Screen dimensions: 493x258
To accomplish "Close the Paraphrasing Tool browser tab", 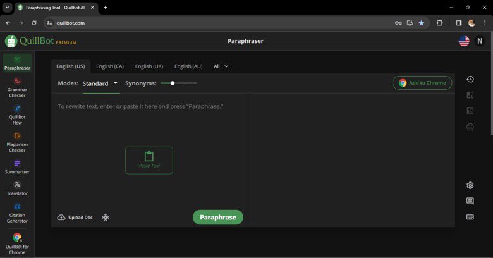I will (x=92, y=7).
